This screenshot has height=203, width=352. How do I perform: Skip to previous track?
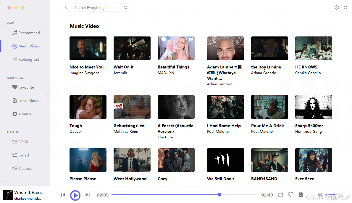[x=63, y=195]
